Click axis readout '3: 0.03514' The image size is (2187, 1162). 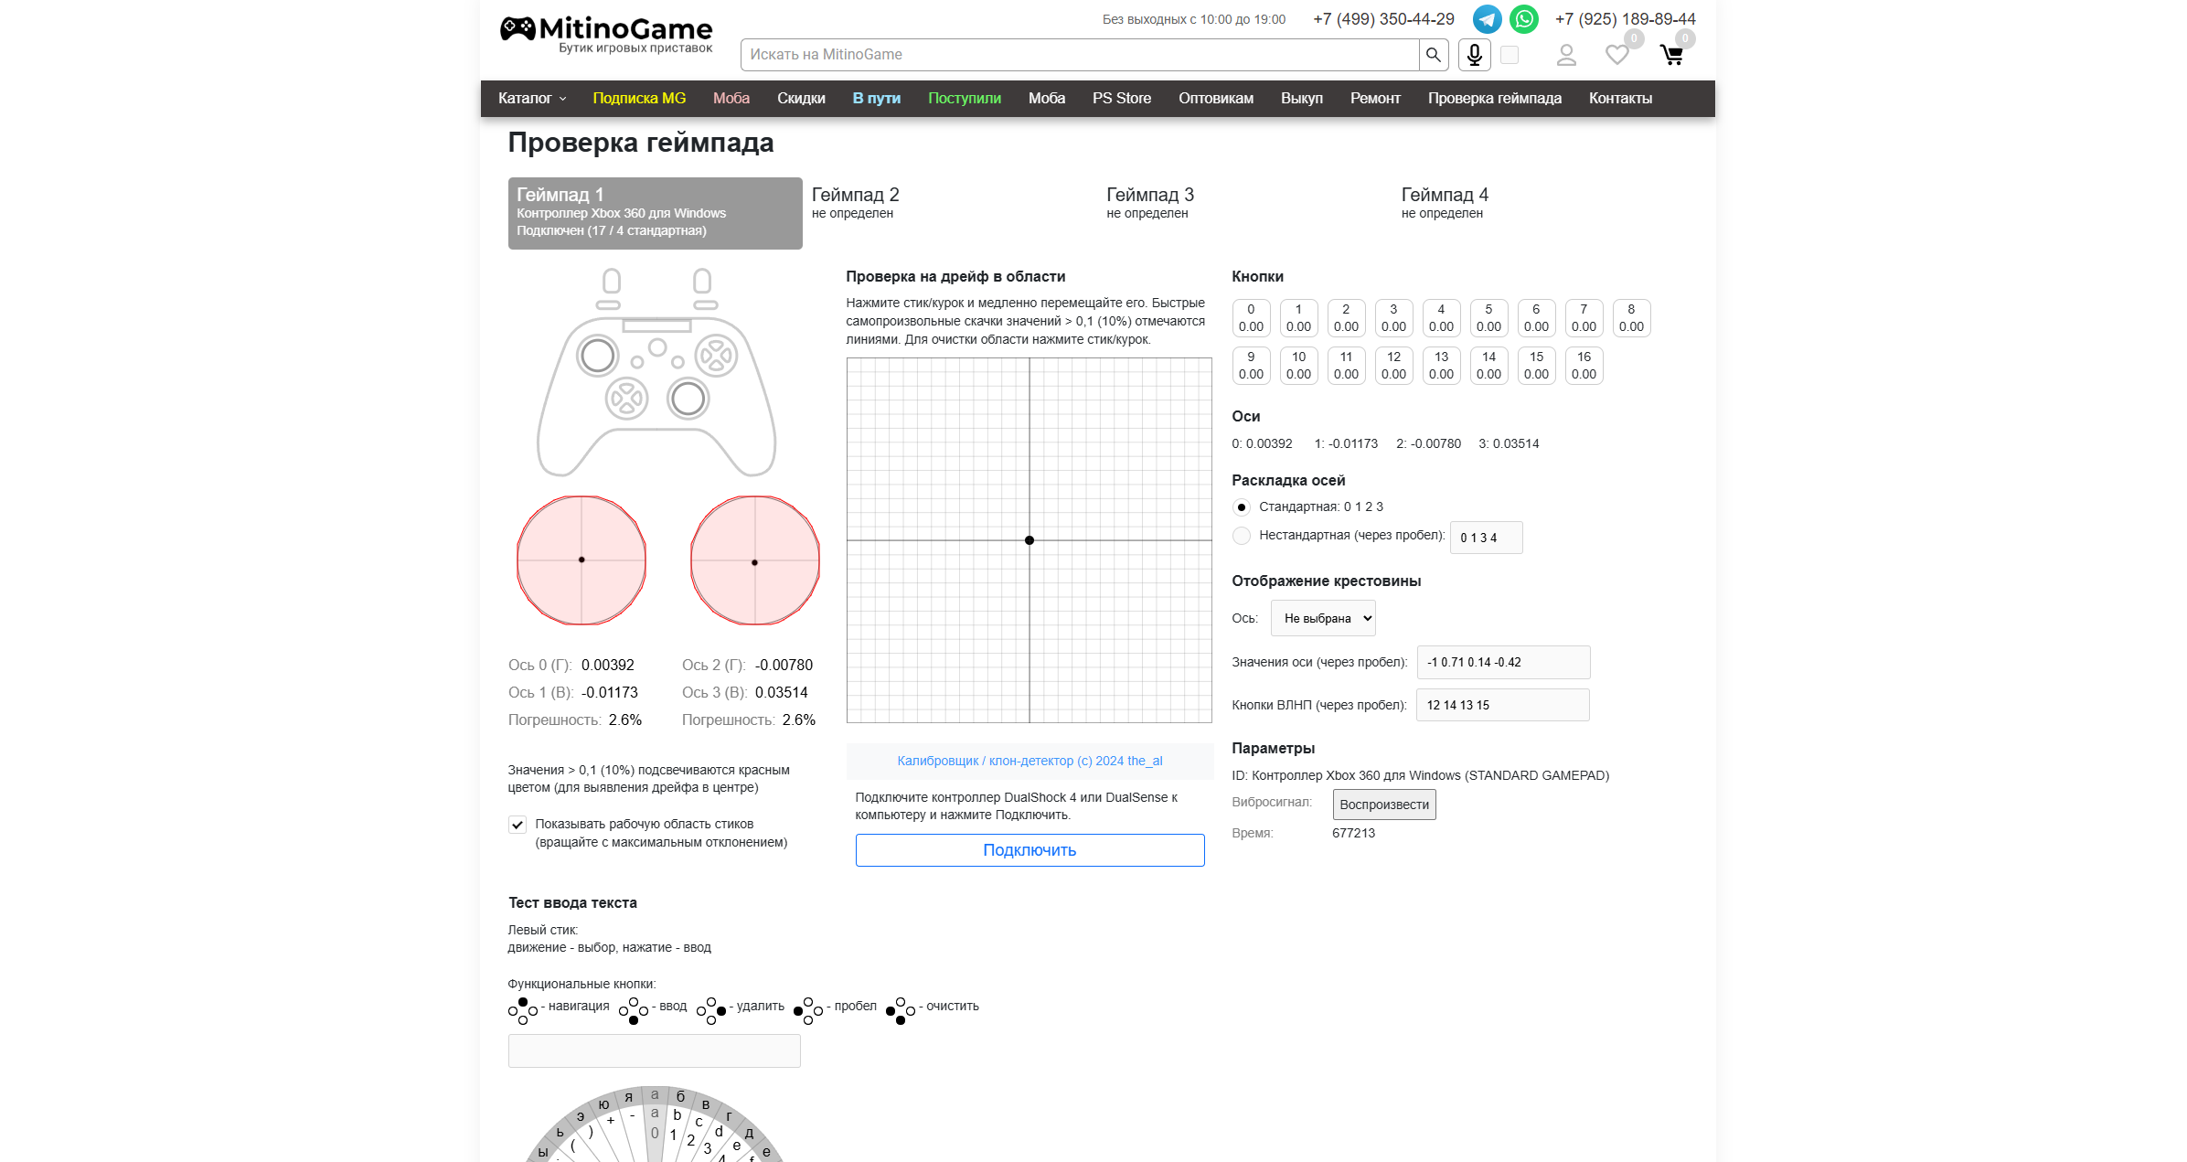pos(1509,443)
